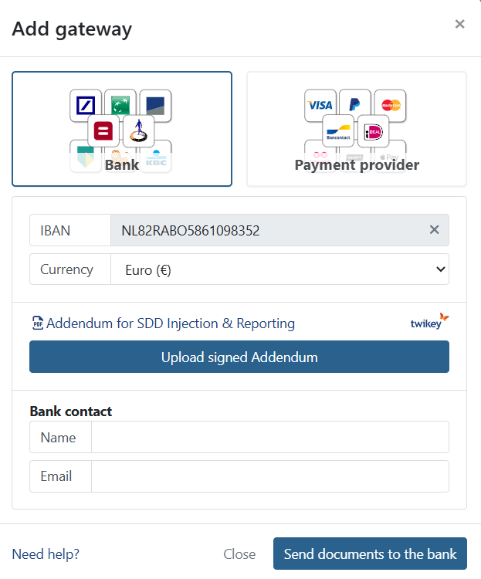This screenshot has height=579, width=481.
Task: Click the Visa card logo
Action: pos(320,105)
